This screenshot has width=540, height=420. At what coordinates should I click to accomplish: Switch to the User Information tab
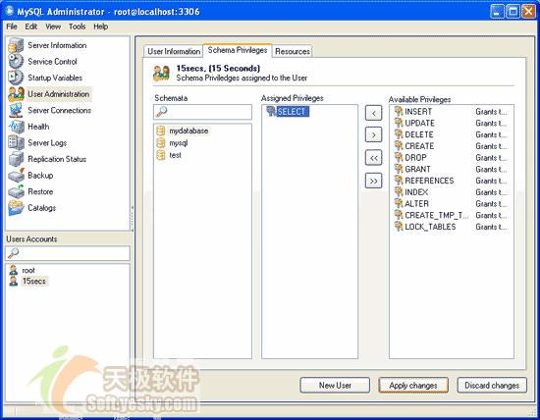click(x=174, y=51)
